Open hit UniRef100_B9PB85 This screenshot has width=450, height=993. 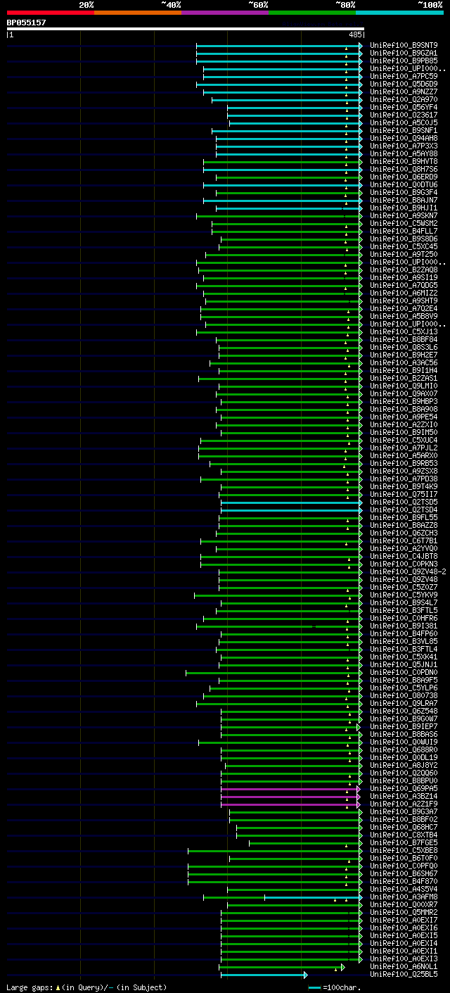point(404,61)
